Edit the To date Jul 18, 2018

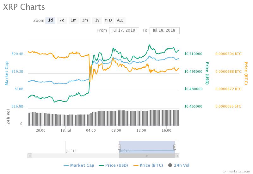click(x=164, y=30)
